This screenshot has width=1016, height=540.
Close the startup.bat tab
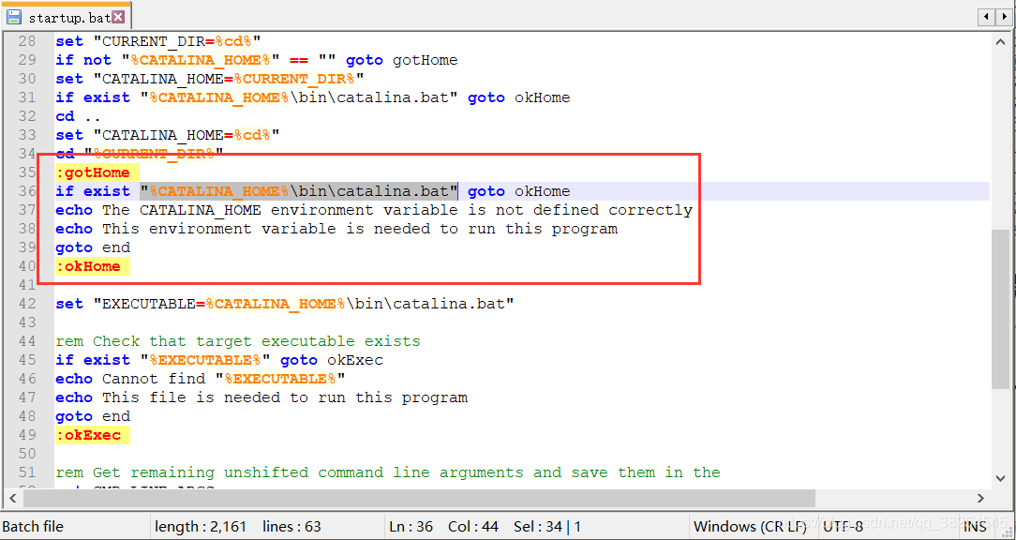(x=118, y=17)
